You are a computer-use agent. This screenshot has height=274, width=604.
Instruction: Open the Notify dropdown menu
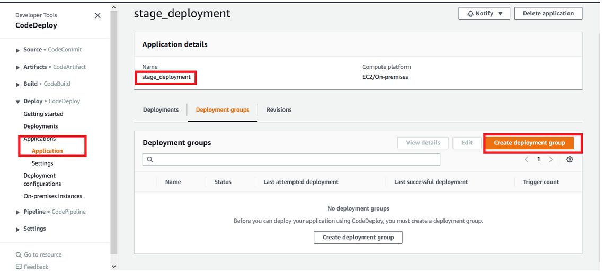click(484, 13)
